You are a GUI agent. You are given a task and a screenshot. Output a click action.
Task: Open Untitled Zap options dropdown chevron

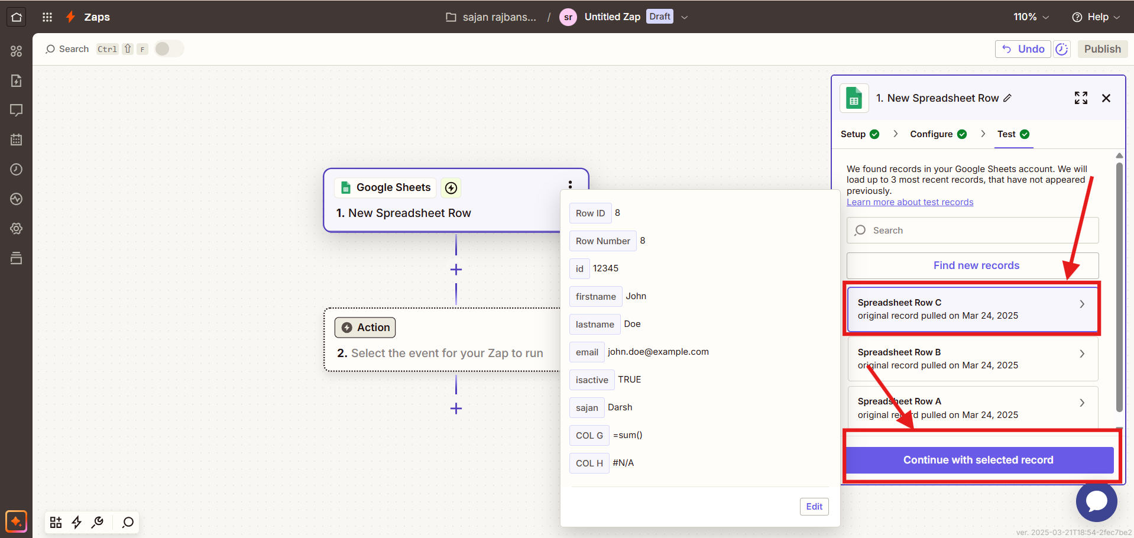coord(685,17)
